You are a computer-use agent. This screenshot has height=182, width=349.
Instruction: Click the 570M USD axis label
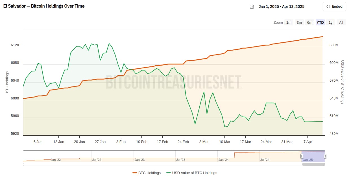(334, 81)
